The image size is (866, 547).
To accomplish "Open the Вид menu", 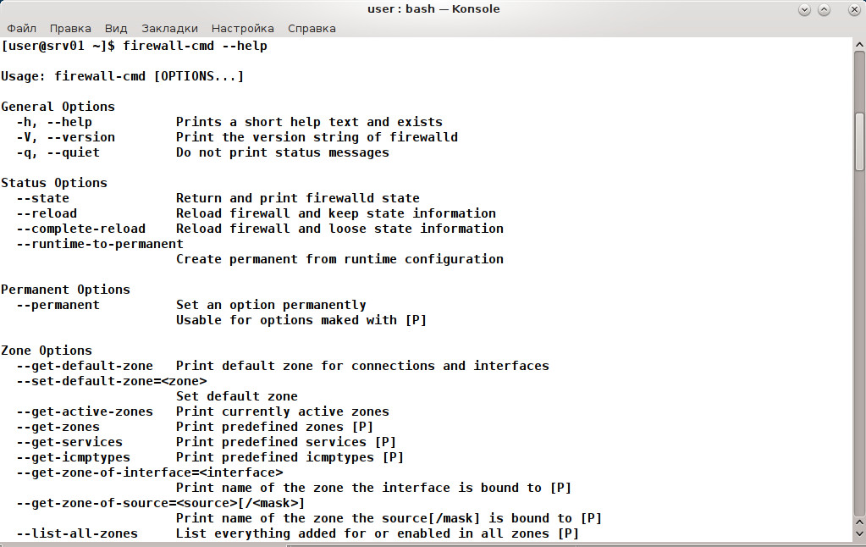I will [116, 29].
